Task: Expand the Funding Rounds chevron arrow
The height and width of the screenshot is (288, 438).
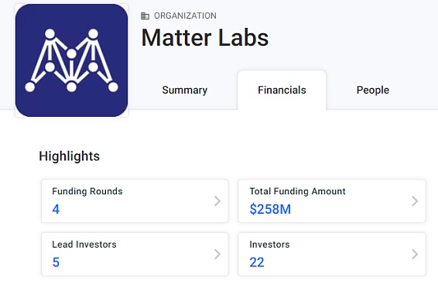Action: [x=217, y=201]
